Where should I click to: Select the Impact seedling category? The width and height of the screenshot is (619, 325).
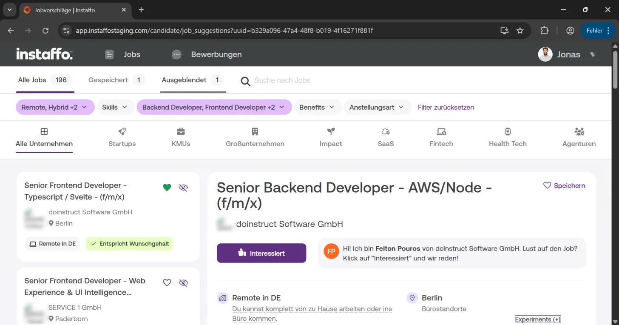331,138
